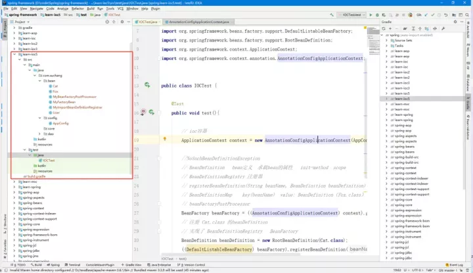
Task: Click the plus icon in Gradle toolbar
Action: coord(390,29)
